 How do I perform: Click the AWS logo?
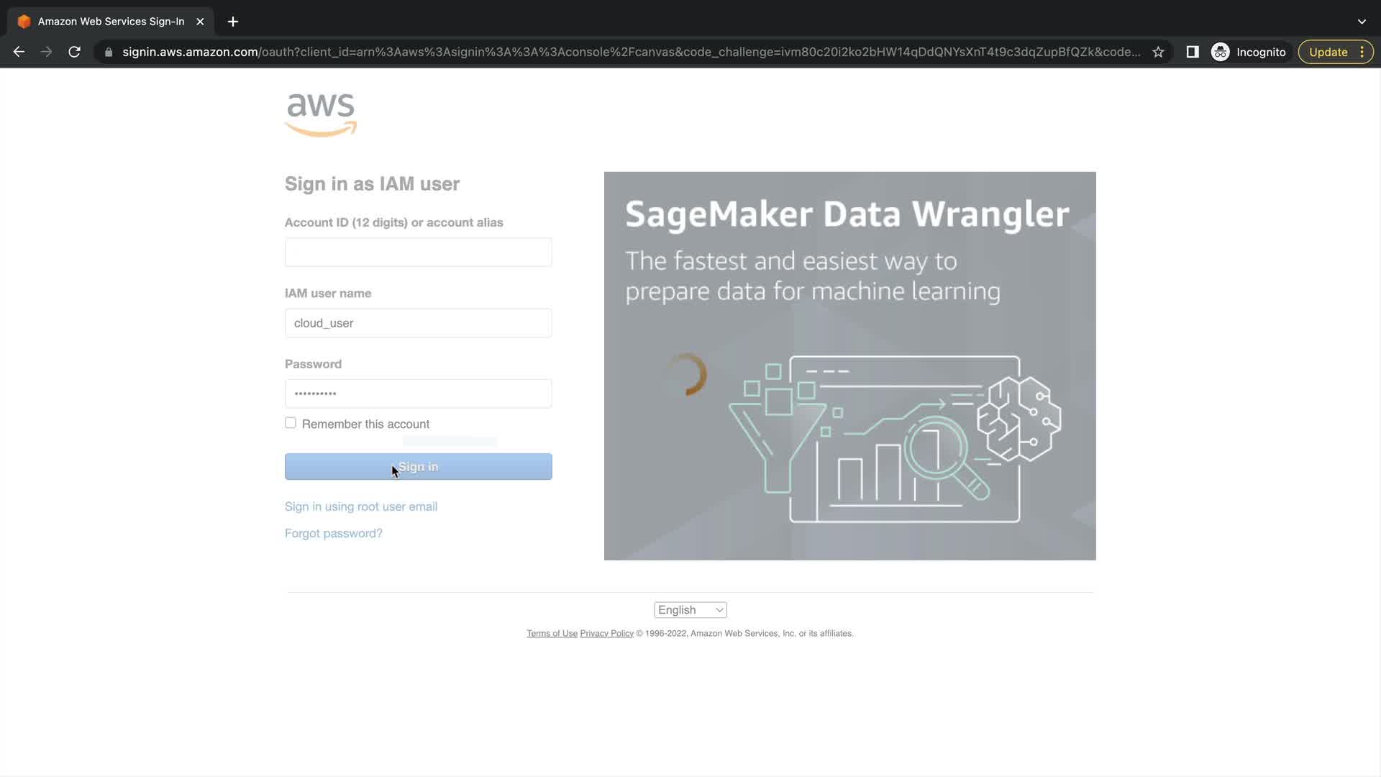pos(321,114)
